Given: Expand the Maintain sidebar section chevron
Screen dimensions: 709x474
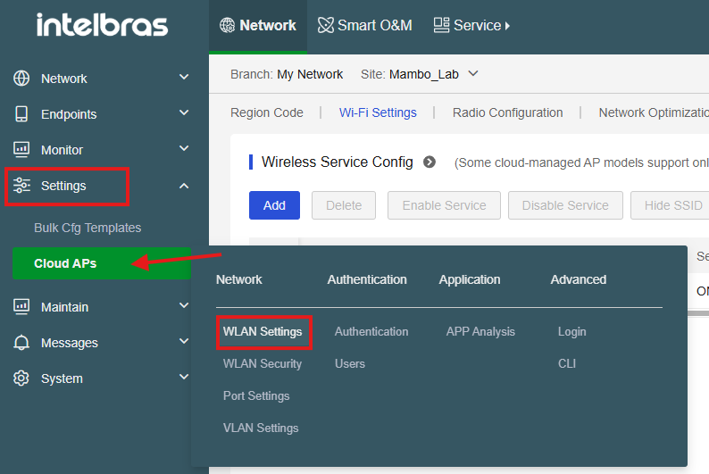Looking at the screenshot, I should [184, 305].
